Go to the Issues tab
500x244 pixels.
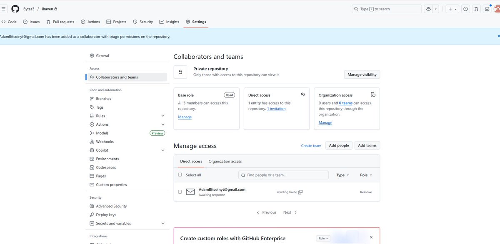(31, 22)
